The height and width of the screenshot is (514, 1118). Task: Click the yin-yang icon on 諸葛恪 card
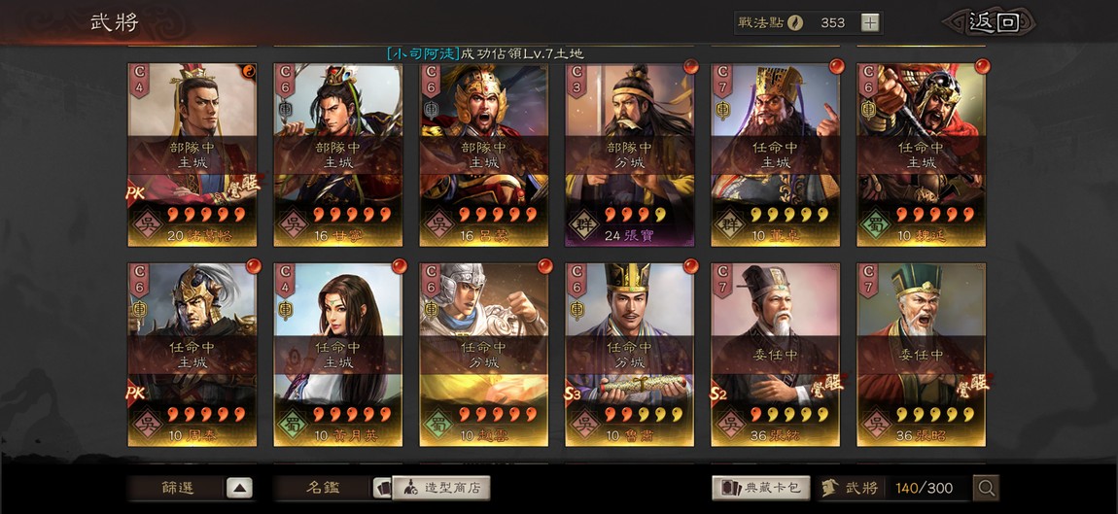tap(250, 71)
